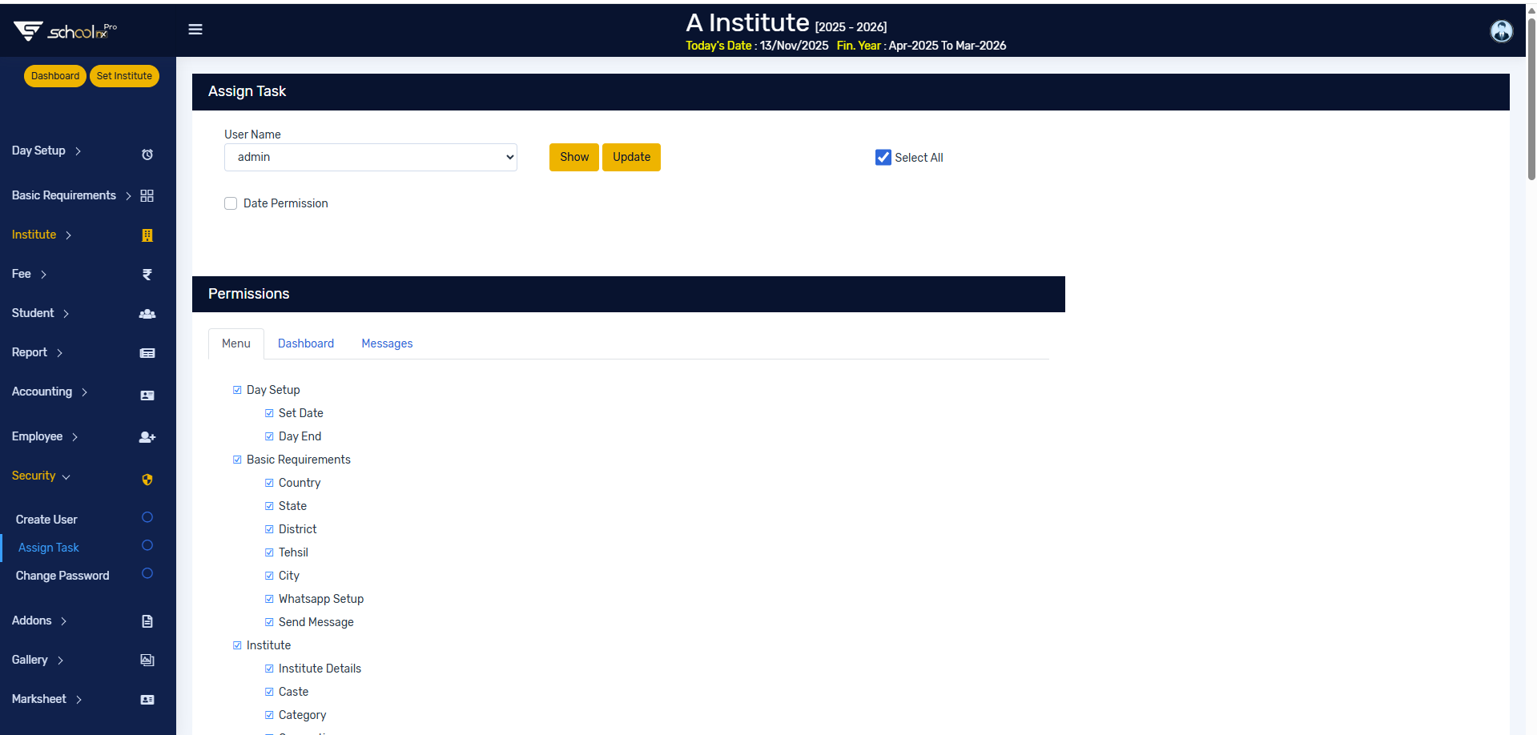This screenshot has width=1537, height=735.
Task: Click the Employee add-user icon
Action: 147,437
